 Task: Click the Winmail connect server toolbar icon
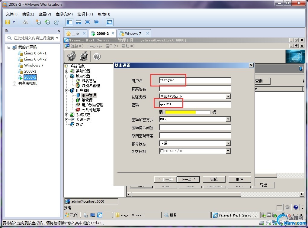click(72, 56)
